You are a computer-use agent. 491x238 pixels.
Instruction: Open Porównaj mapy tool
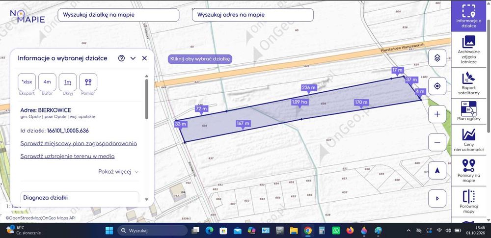click(x=468, y=201)
